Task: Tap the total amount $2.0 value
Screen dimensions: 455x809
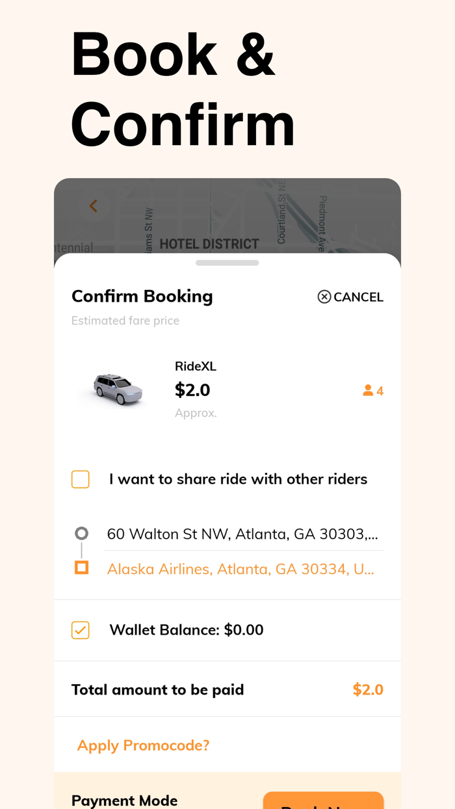Action: 368,689
